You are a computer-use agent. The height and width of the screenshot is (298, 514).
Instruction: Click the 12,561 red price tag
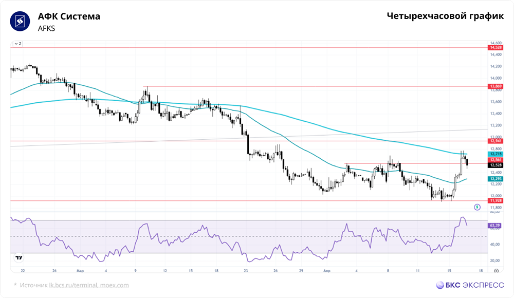tap(495, 160)
